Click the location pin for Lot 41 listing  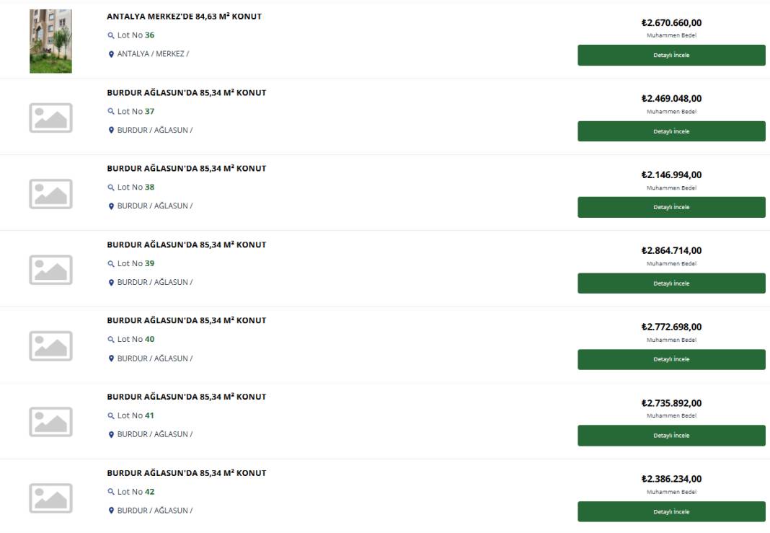(111, 435)
